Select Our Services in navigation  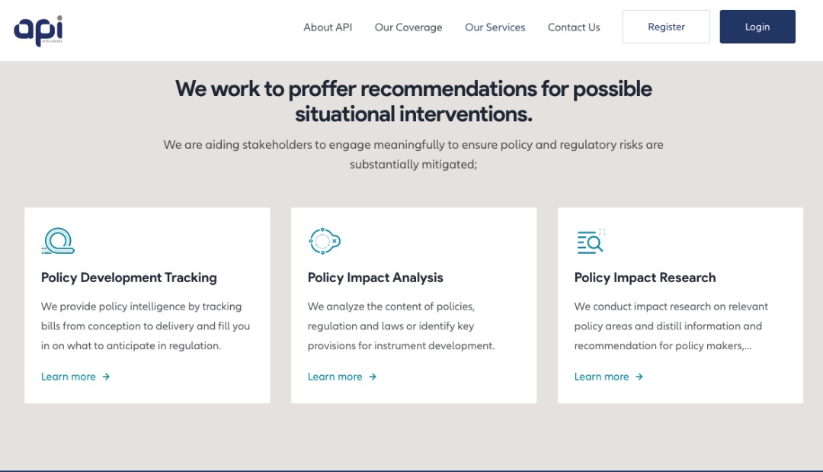coord(495,27)
